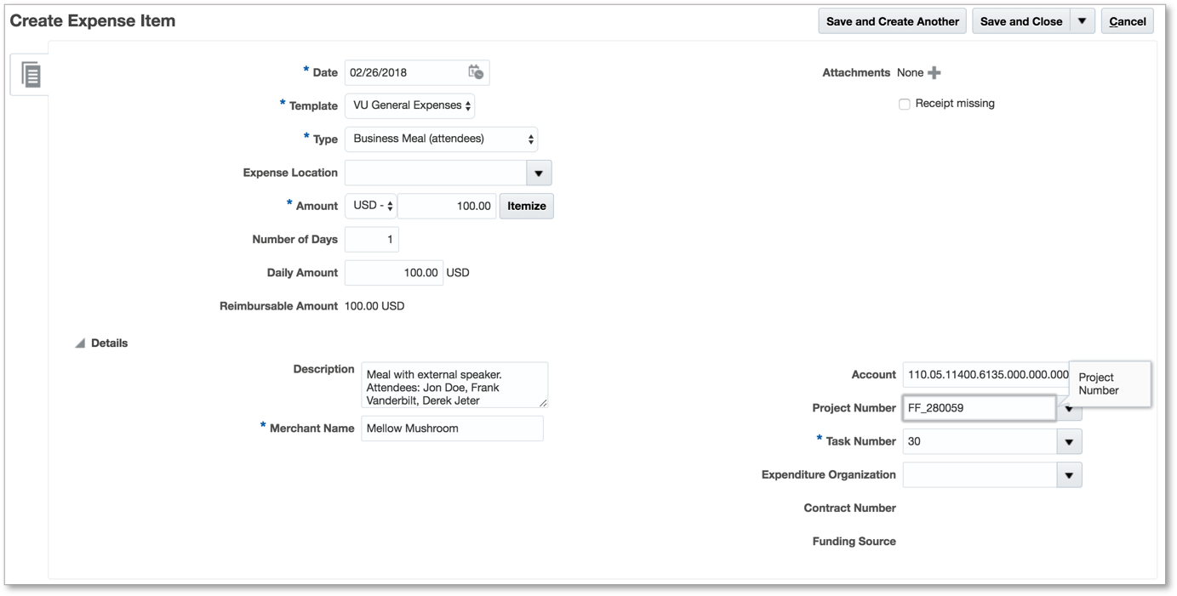Click the Itemize button

[x=526, y=206]
